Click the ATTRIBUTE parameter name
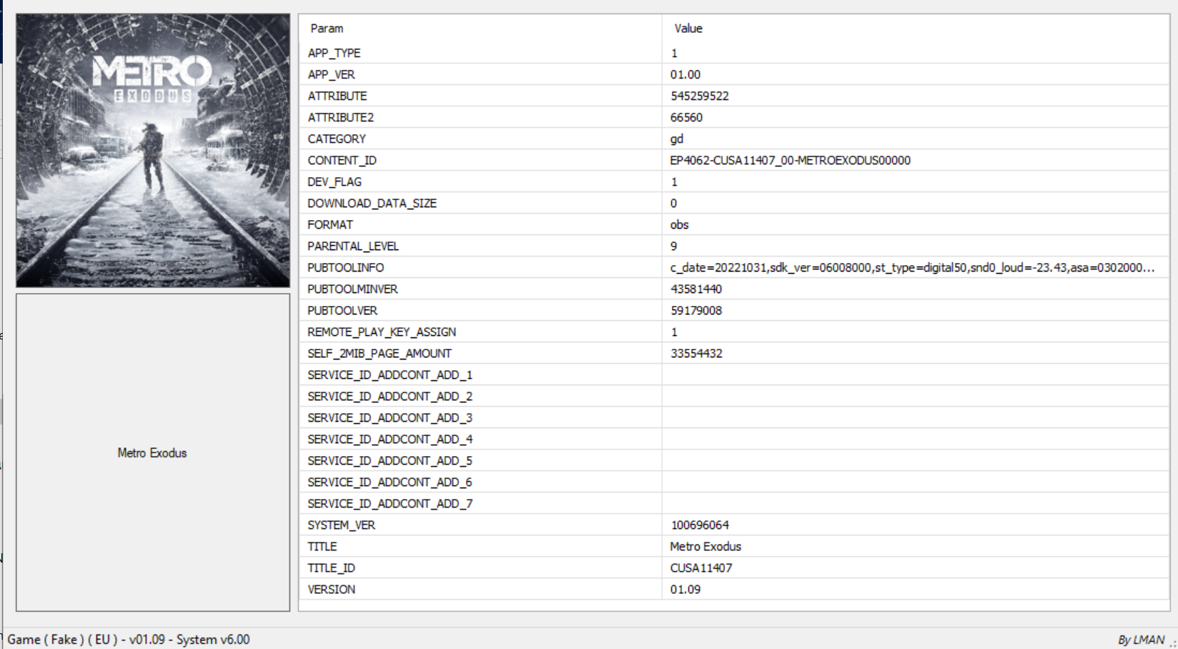Image resolution: width=1178 pixels, height=649 pixels. (337, 96)
